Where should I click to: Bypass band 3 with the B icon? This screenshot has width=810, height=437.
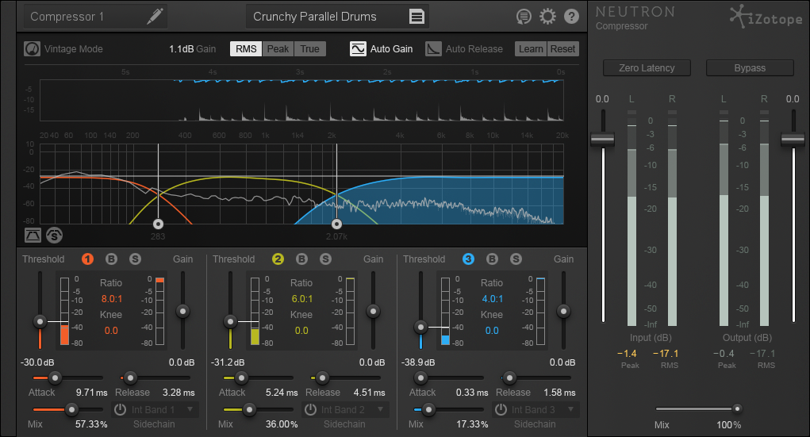492,259
